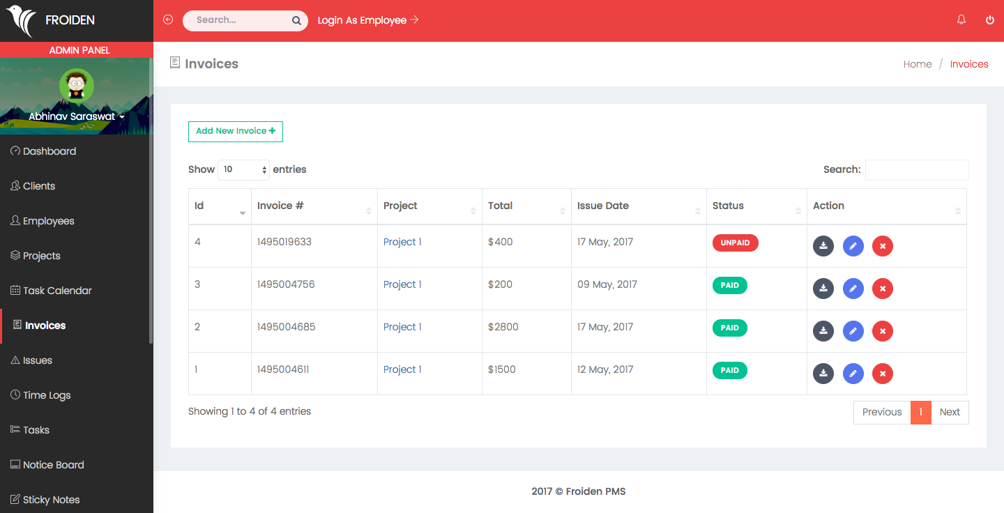Download the $1500 invoice

click(823, 374)
